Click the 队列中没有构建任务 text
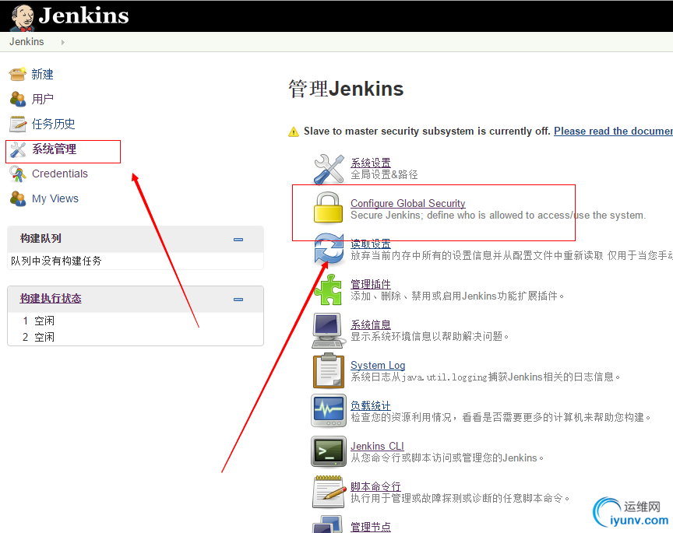The height and width of the screenshot is (533, 673). click(x=56, y=261)
